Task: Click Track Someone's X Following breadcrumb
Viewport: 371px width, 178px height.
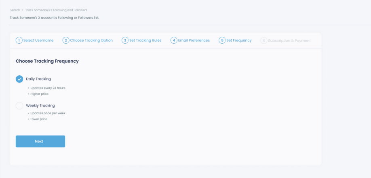Action: pos(56,10)
